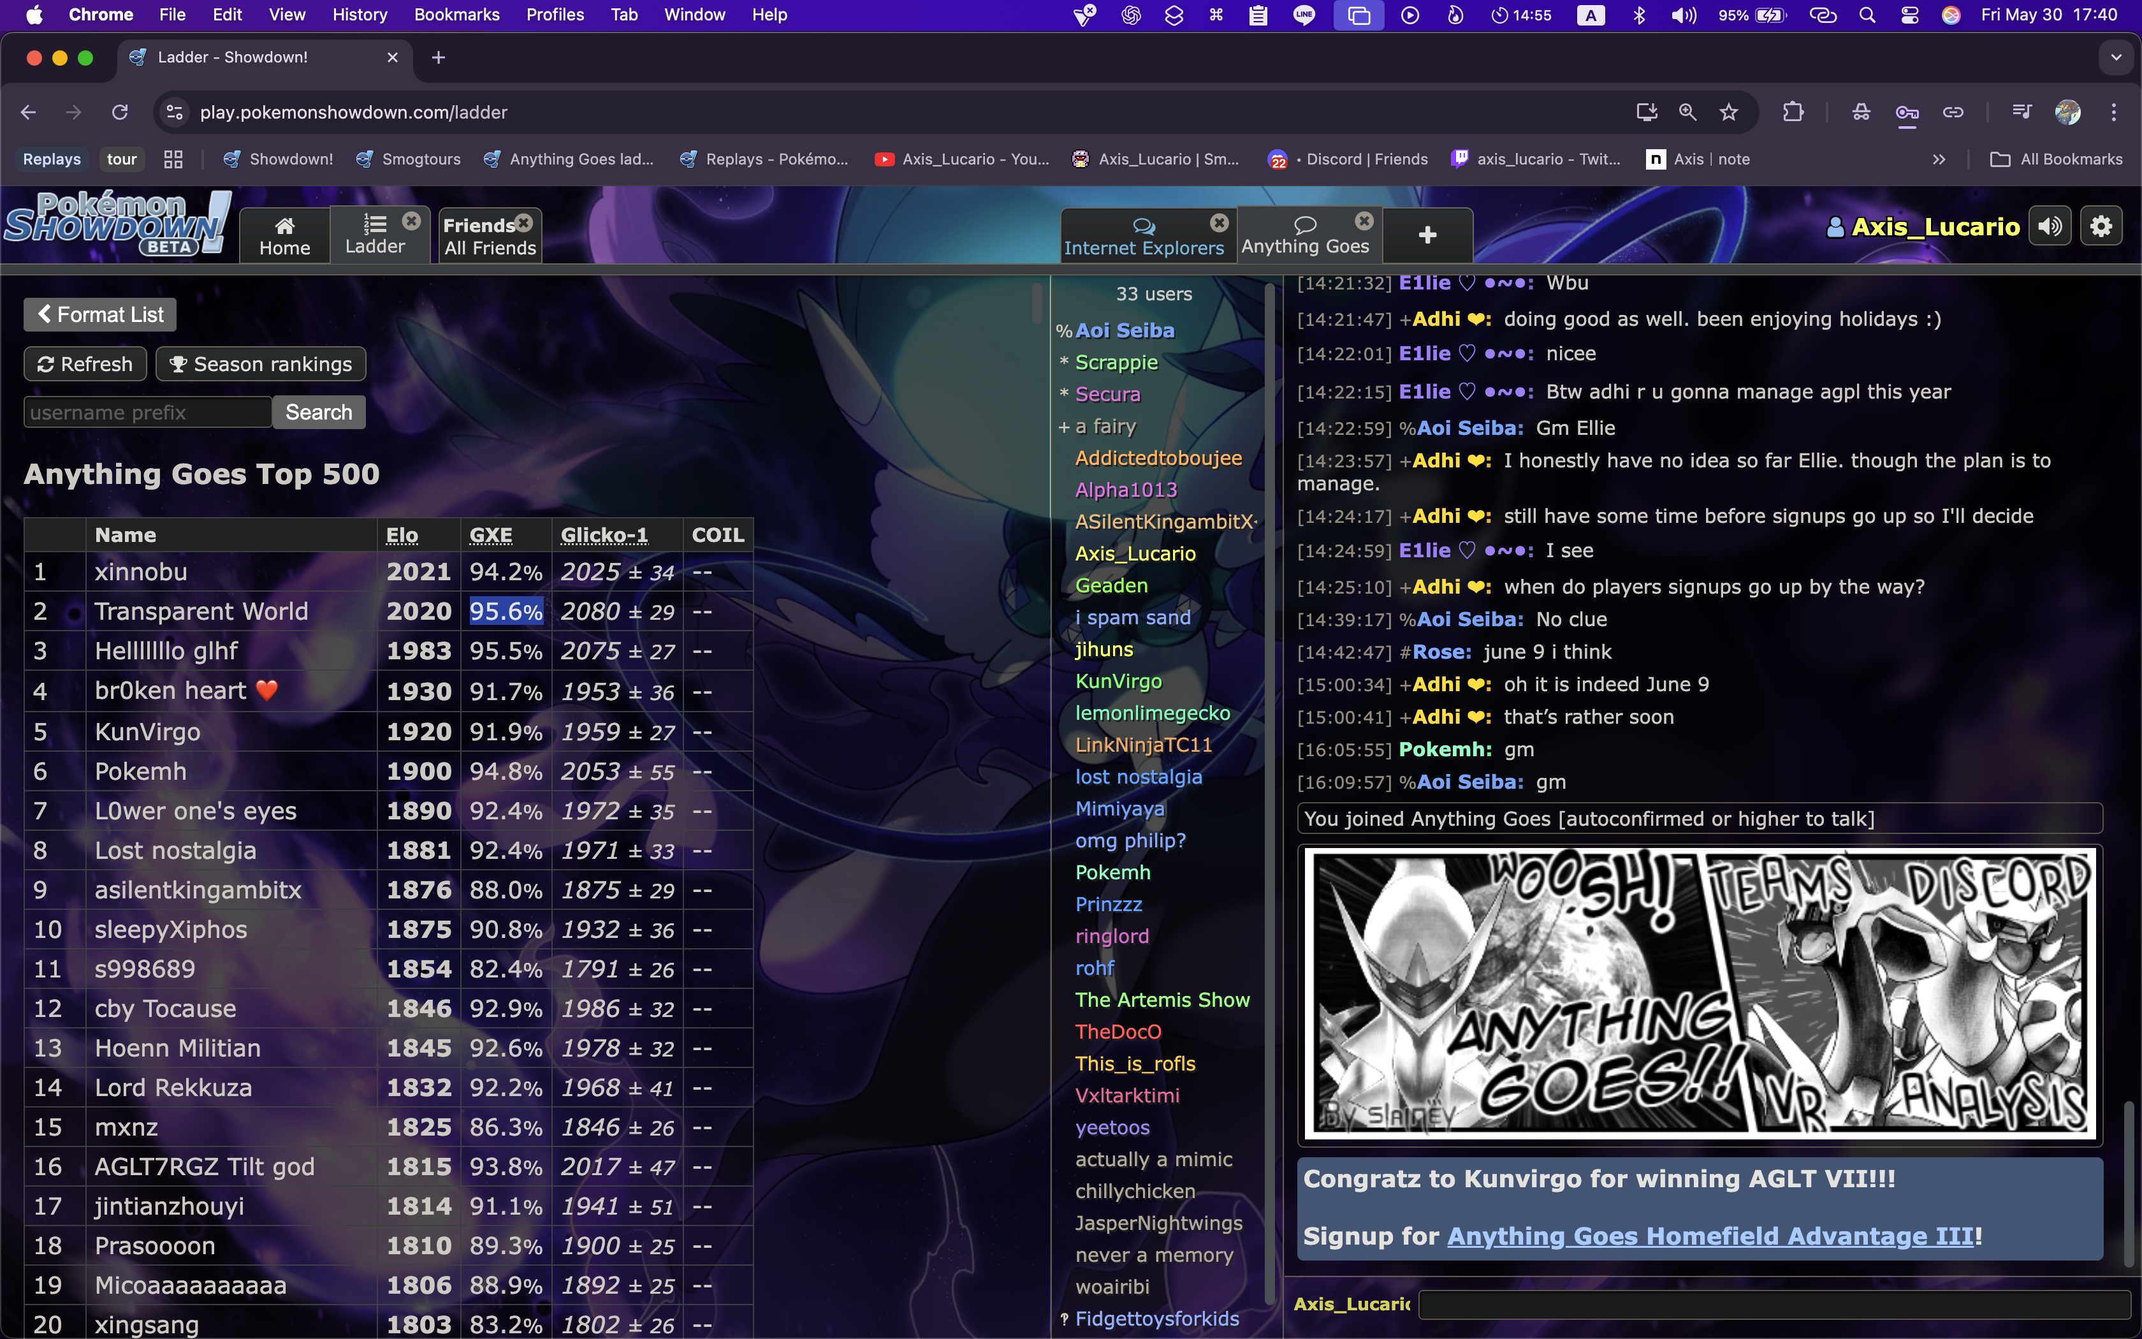Screen dimensions: 2142x1339
Task: Expand the Chrome tab search dropdown
Action: coord(2115,57)
